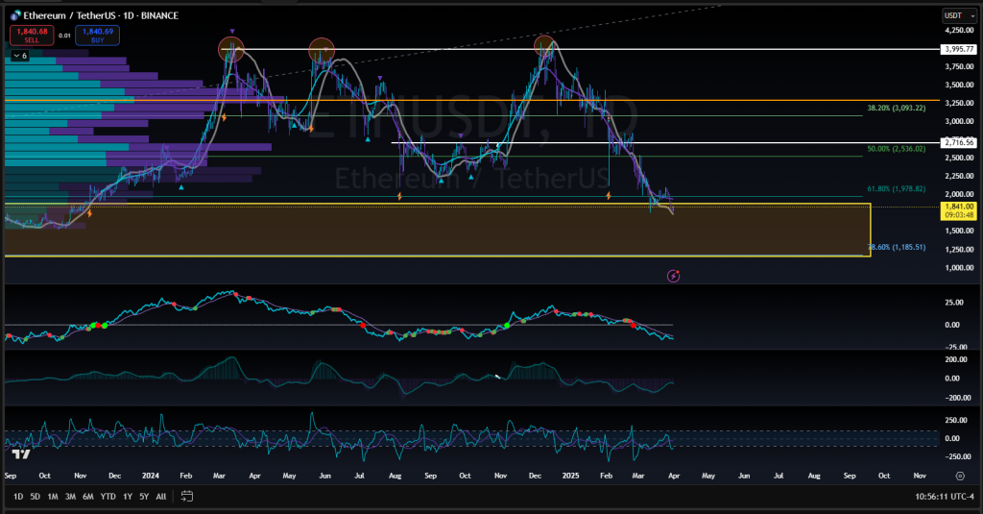Select the circle drawing on late May peak
983x514 pixels.
tap(322, 50)
